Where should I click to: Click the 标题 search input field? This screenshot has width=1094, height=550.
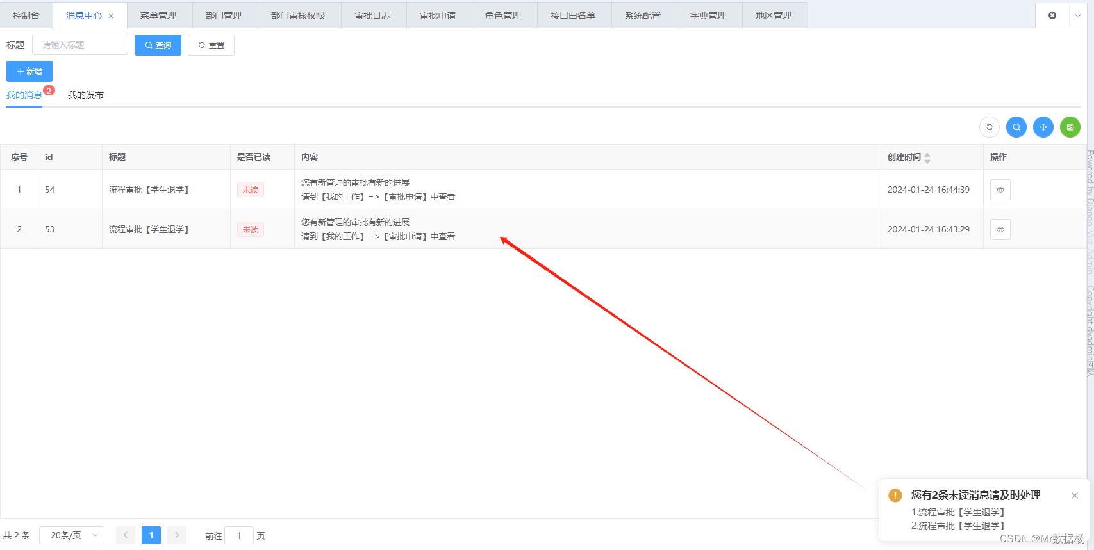[80, 45]
